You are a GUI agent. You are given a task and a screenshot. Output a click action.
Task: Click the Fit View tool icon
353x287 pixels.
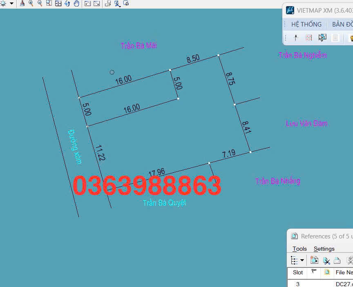58,3
